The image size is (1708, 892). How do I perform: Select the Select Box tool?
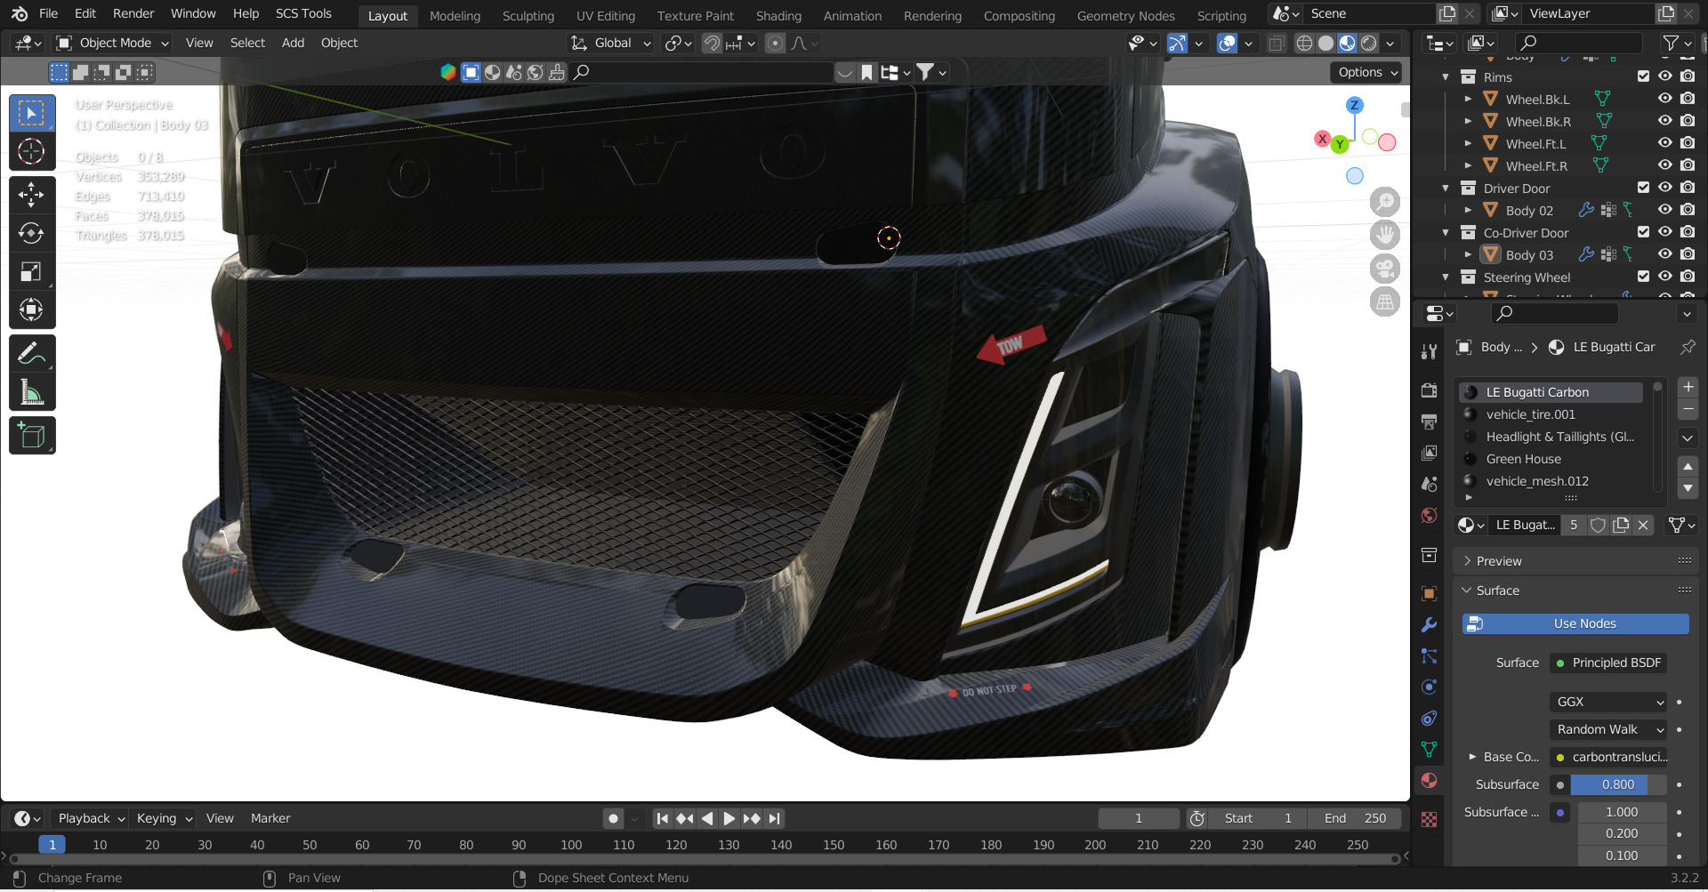point(32,113)
